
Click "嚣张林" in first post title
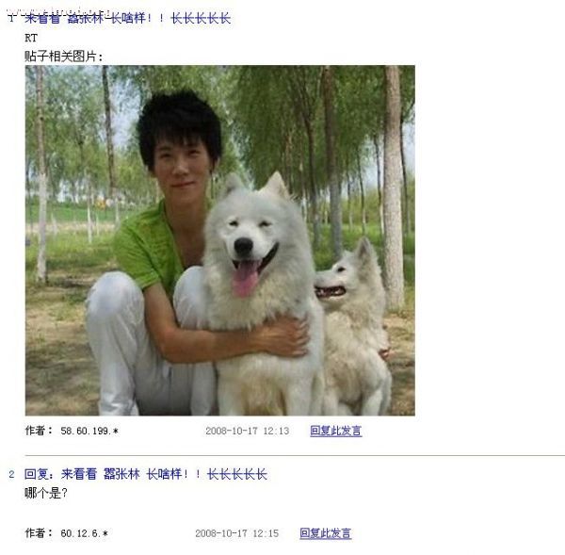coord(85,18)
